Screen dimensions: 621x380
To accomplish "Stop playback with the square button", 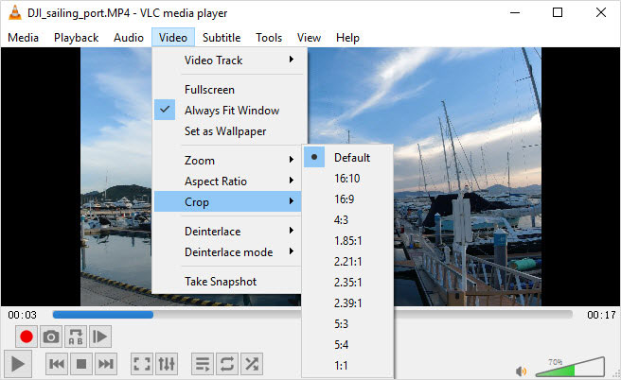I will click(81, 364).
